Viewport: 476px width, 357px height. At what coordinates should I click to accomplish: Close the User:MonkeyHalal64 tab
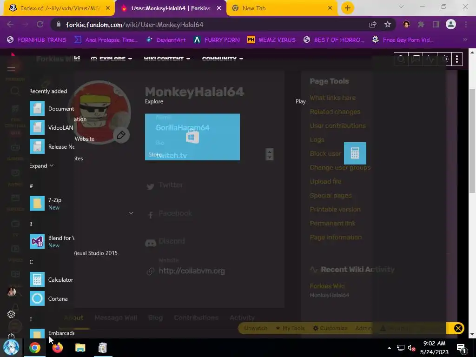pyautogui.click(x=219, y=8)
